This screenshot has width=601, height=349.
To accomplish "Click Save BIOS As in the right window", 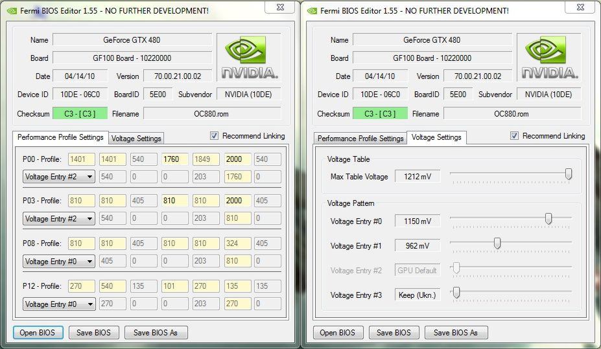I will [456, 333].
